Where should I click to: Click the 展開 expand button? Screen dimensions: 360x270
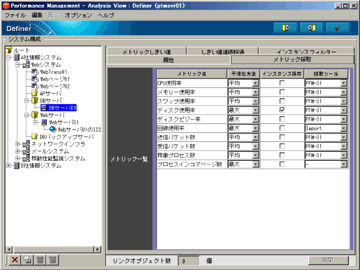(x=328, y=260)
